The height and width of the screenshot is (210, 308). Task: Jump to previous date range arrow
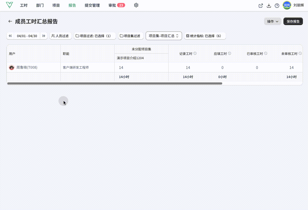10,36
